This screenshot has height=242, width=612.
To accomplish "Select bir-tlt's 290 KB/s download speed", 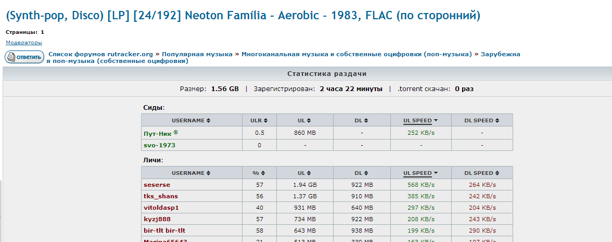I will 482,230.
